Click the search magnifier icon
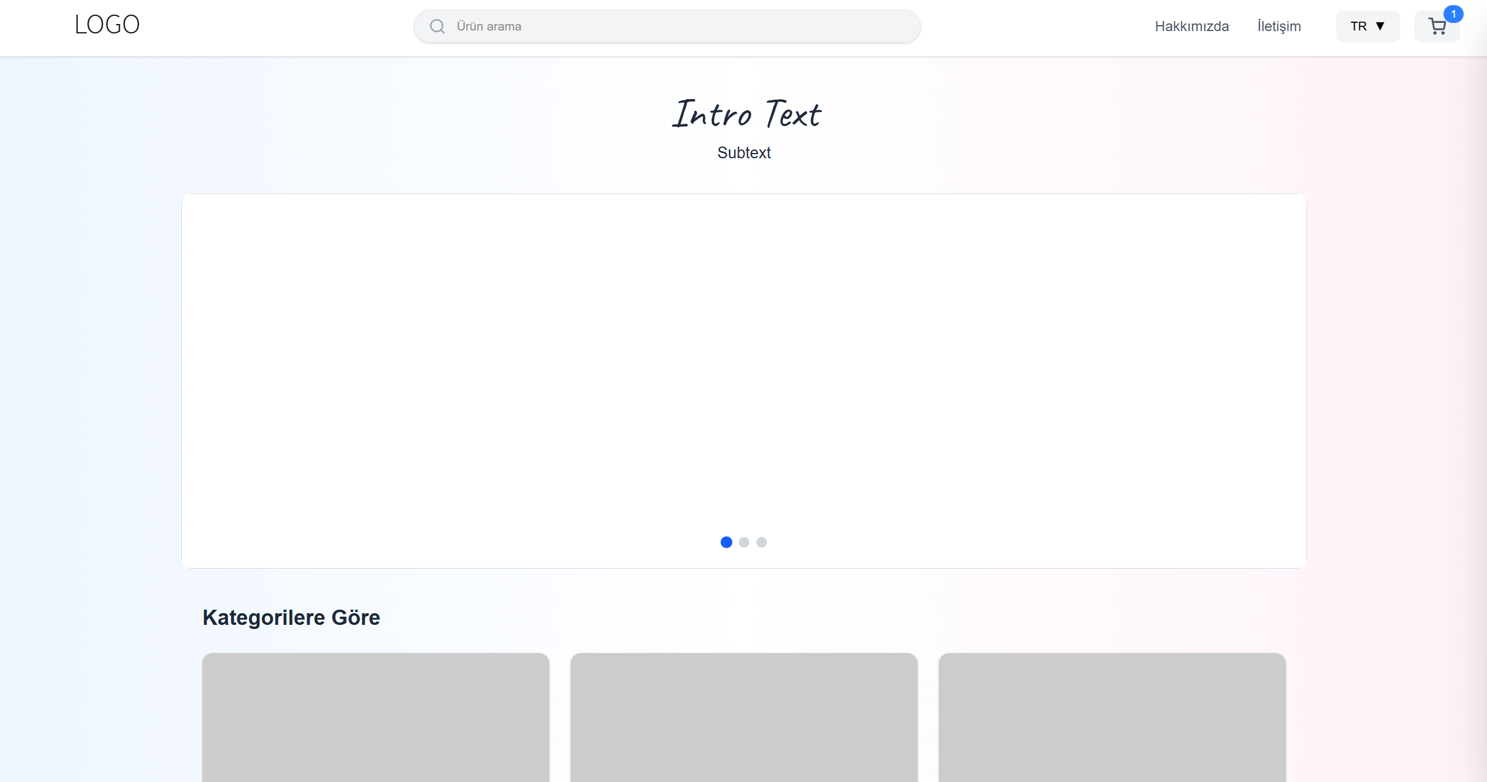Image resolution: width=1487 pixels, height=782 pixels. click(x=437, y=26)
